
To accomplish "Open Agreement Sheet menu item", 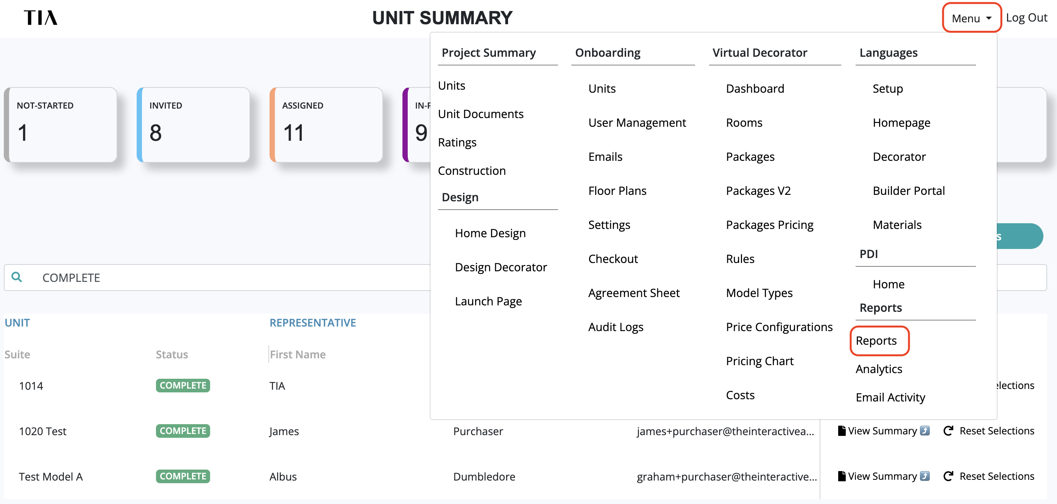I will pos(633,292).
